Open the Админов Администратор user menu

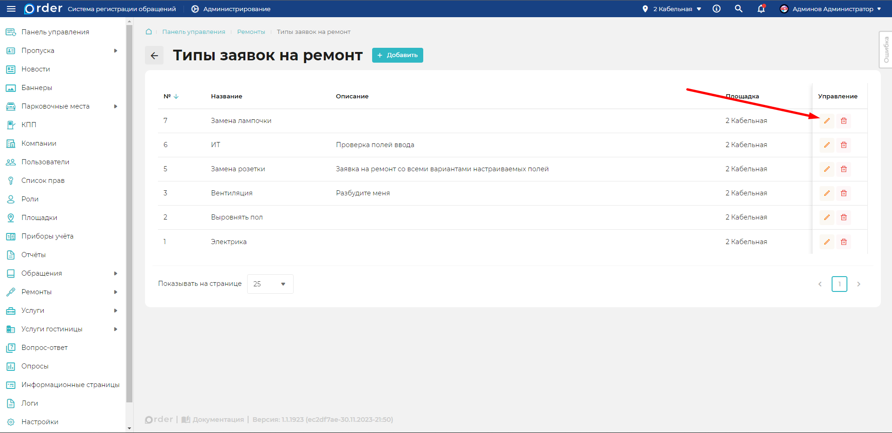point(831,9)
